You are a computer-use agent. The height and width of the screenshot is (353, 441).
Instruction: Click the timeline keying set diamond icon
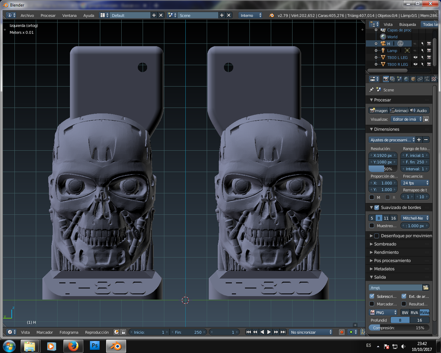coord(351,332)
